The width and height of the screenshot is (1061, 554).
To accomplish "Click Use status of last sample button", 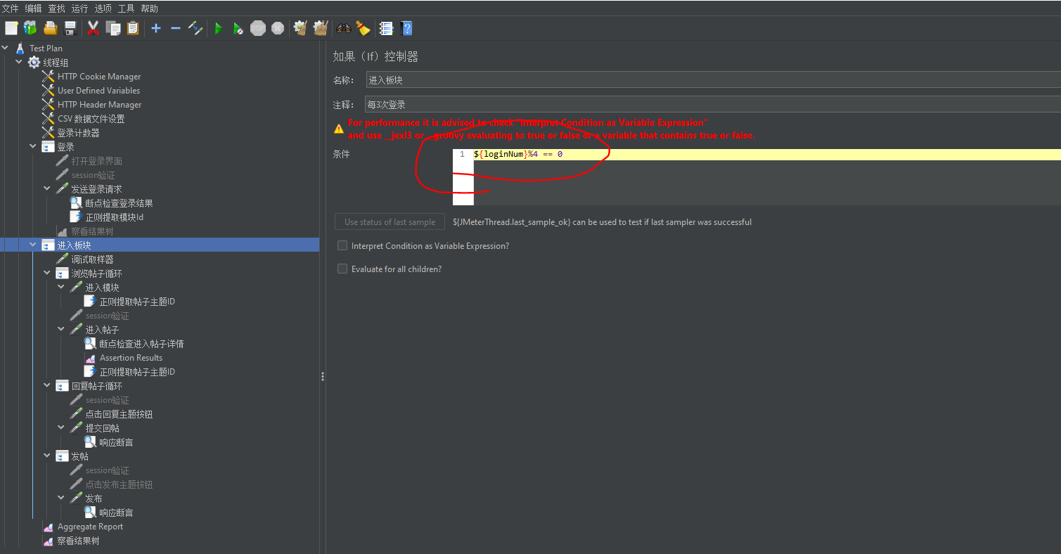I will [x=390, y=221].
